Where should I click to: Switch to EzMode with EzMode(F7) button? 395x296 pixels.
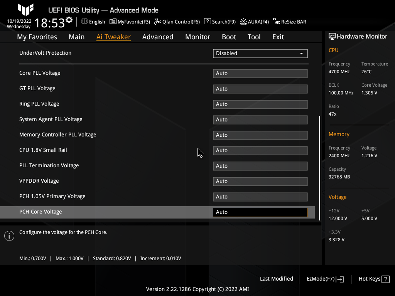(324, 279)
